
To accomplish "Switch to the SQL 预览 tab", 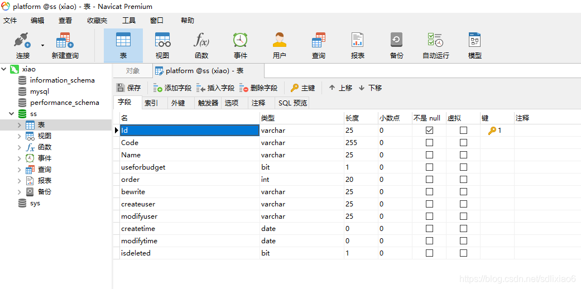I will 292,103.
